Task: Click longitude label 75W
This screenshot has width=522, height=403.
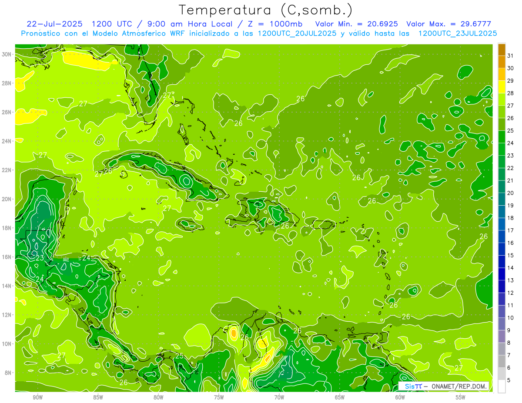Action: coord(219,397)
